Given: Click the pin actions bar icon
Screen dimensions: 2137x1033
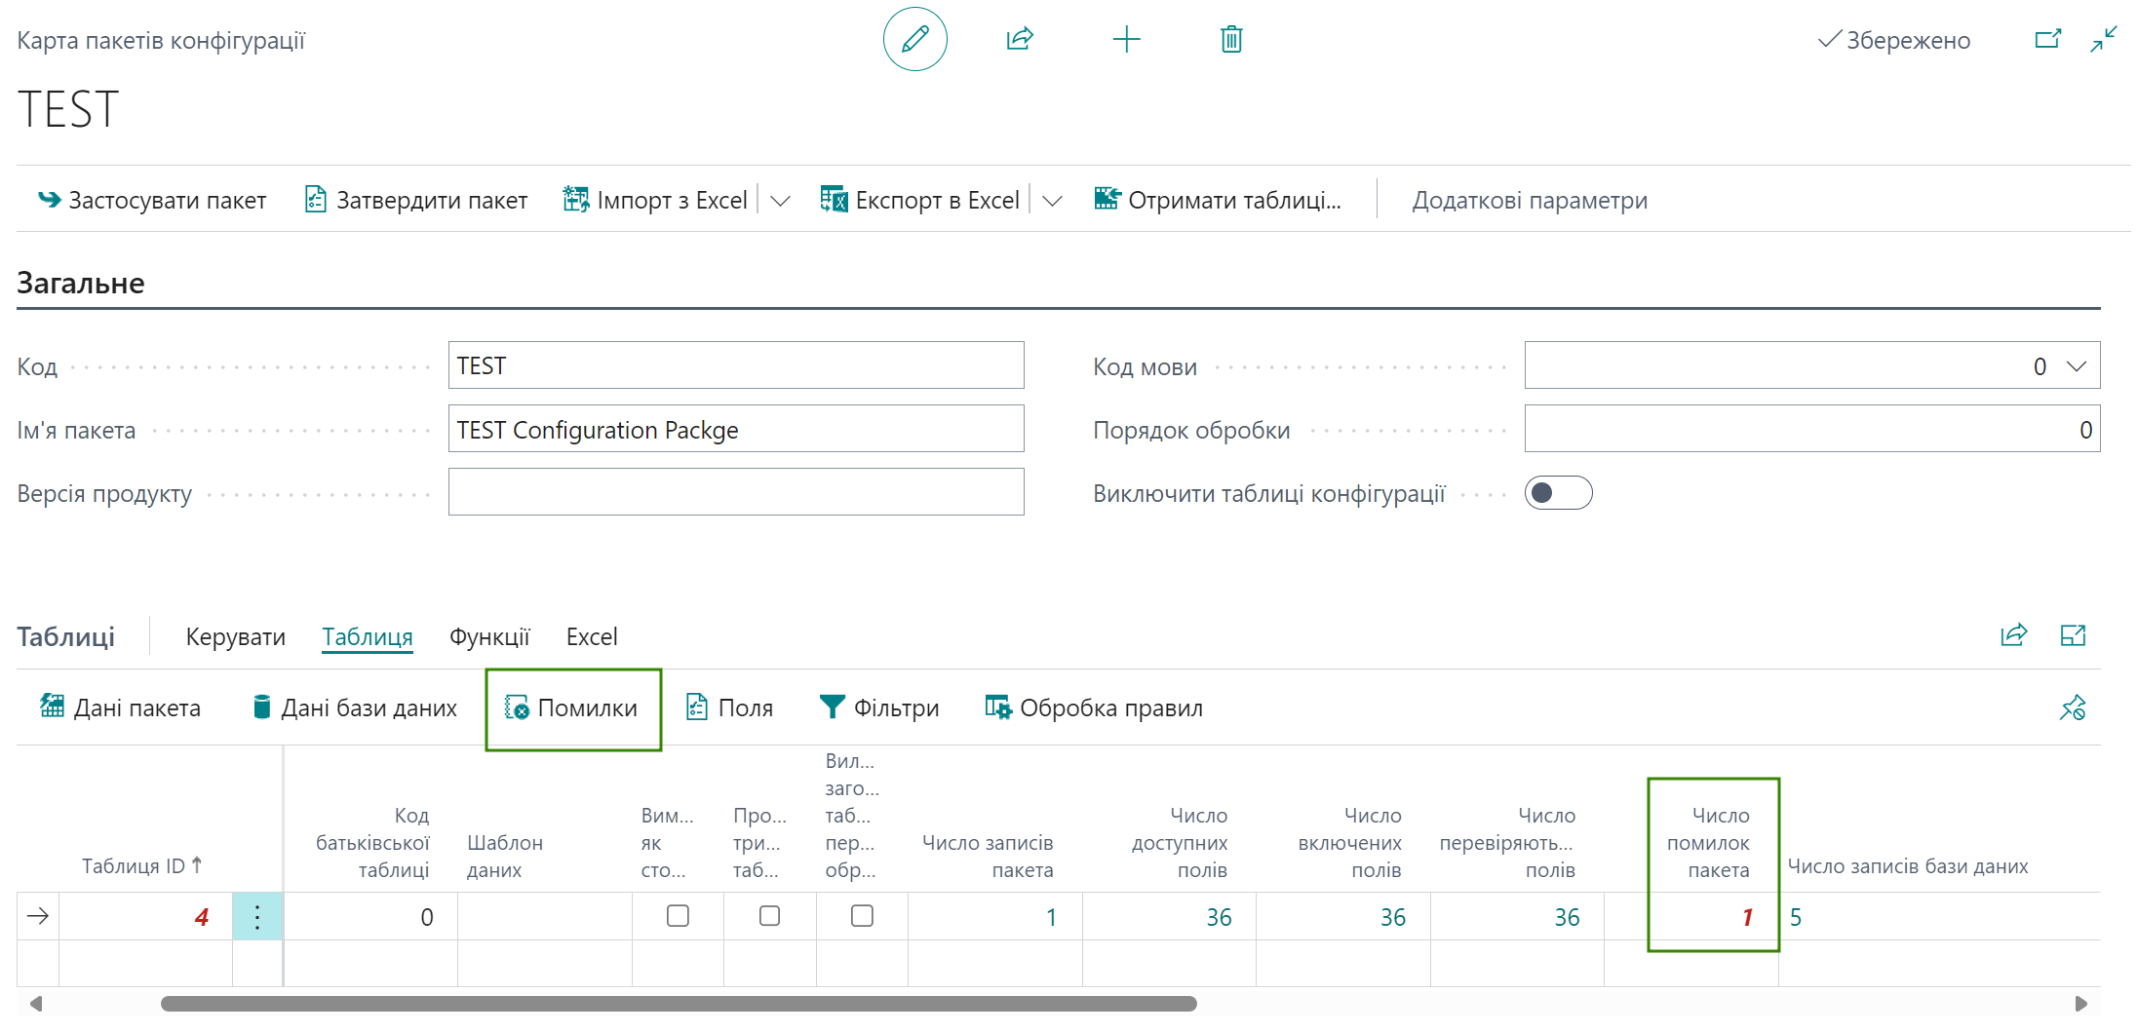Looking at the screenshot, I should coord(2073,708).
